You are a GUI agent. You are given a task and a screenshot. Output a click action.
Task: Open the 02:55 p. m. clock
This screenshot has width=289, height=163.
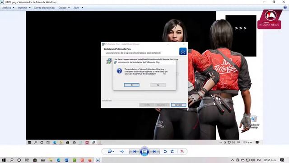(270, 160)
